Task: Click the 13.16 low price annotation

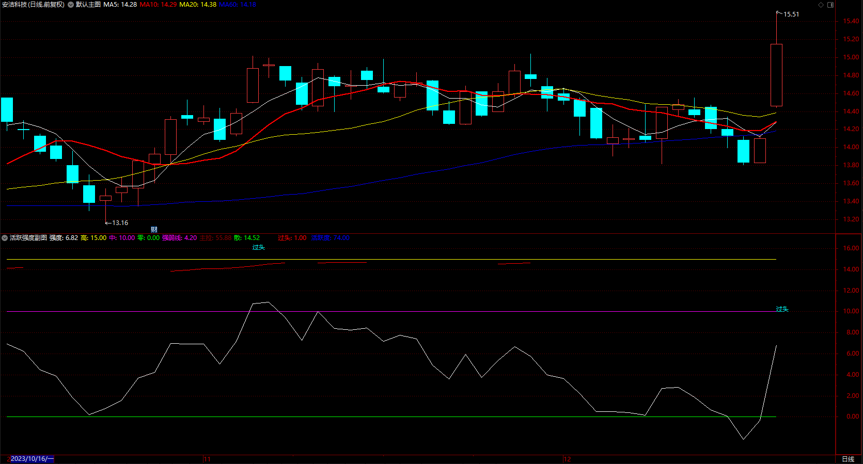Action: 120,223
